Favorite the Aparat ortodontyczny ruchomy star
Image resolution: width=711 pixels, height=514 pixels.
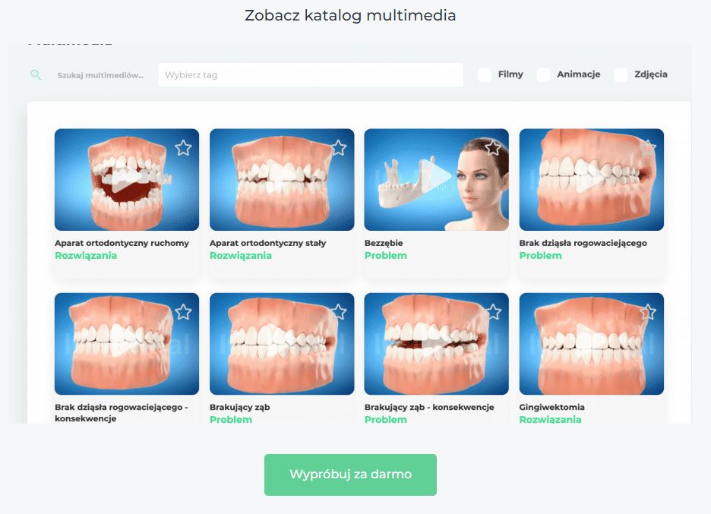pyautogui.click(x=183, y=148)
